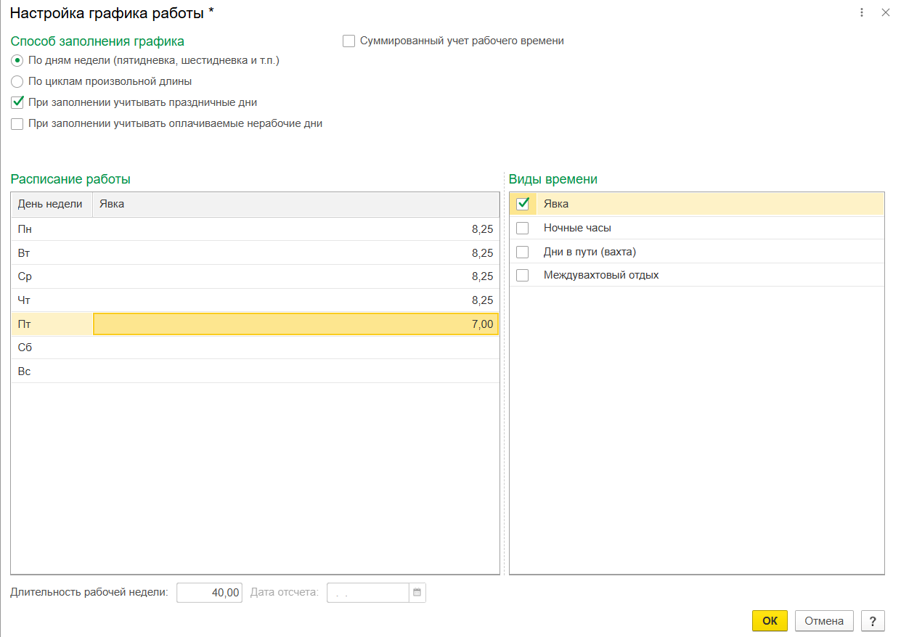Enable 'учитывать оплачиваемые нерабочие дни' checkbox
The height and width of the screenshot is (637, 901).
pyautogui.click(x=17, y=124)
